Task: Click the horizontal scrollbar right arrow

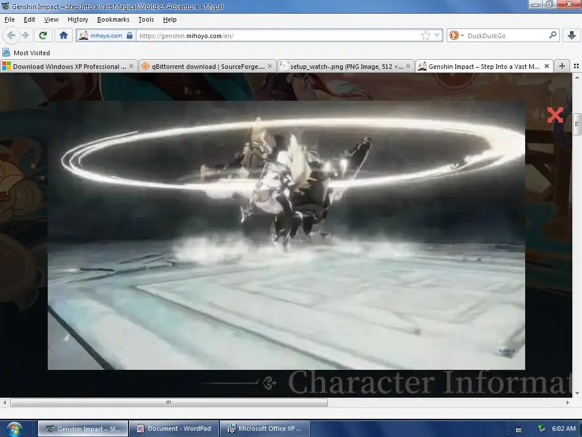Action: 568,402
